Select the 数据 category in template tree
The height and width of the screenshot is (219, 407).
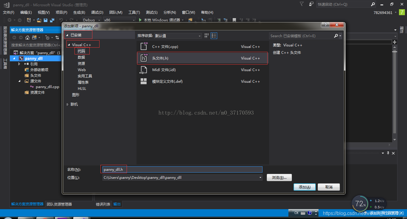81,57
